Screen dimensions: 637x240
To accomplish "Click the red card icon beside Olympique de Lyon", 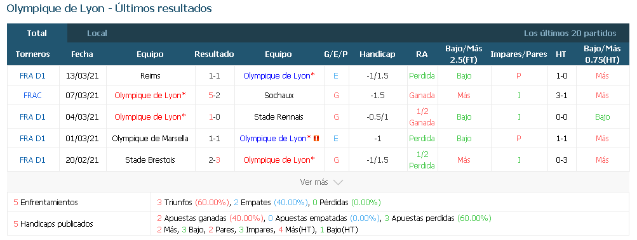I will coord(316,138).
